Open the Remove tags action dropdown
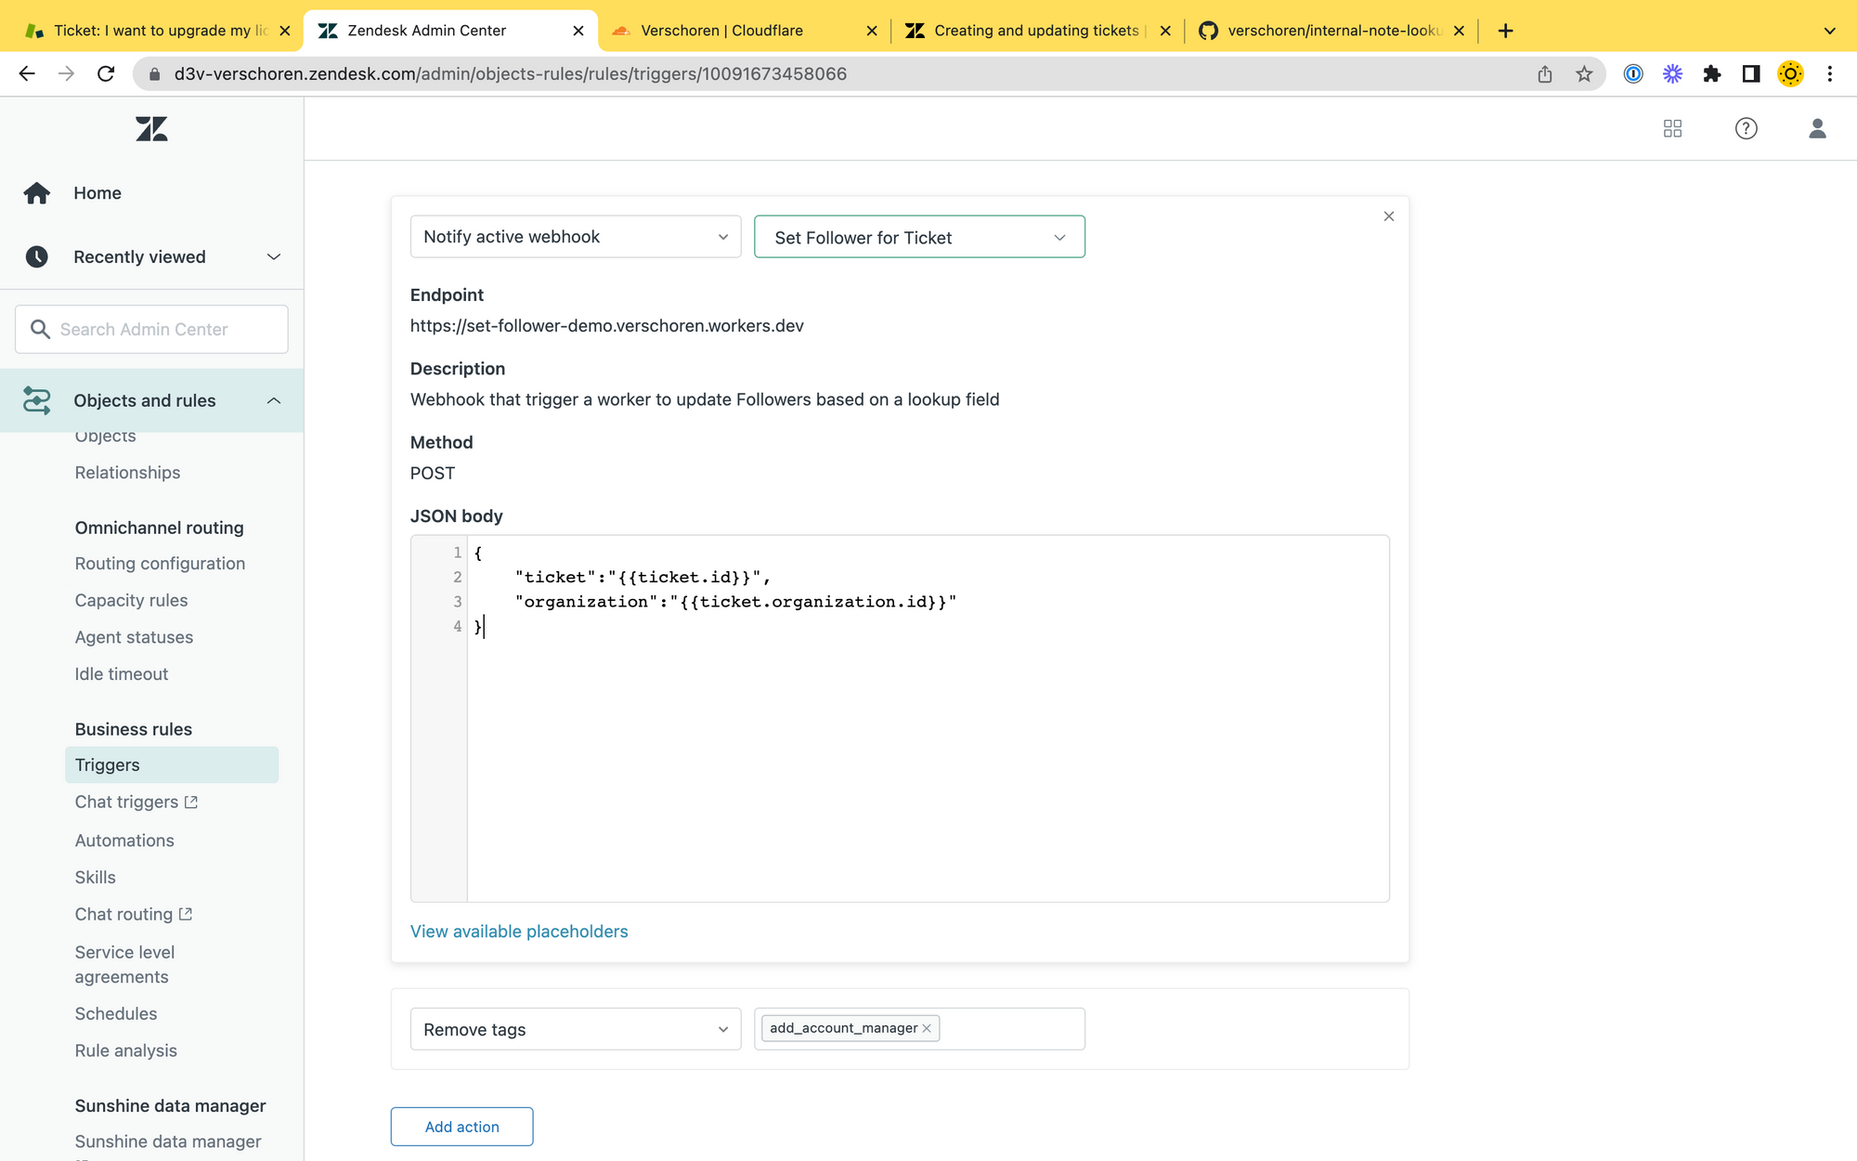Screen dimensions: 1857x1161 click(x=575, y=1029)
